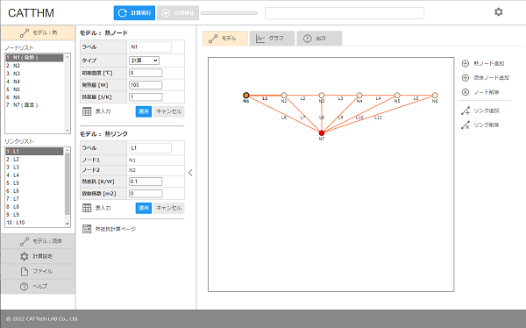Image resolution: width=526 pixels, height=328 pixels.
Task: Select '3 : N3' in the node list
Action: 34,74
